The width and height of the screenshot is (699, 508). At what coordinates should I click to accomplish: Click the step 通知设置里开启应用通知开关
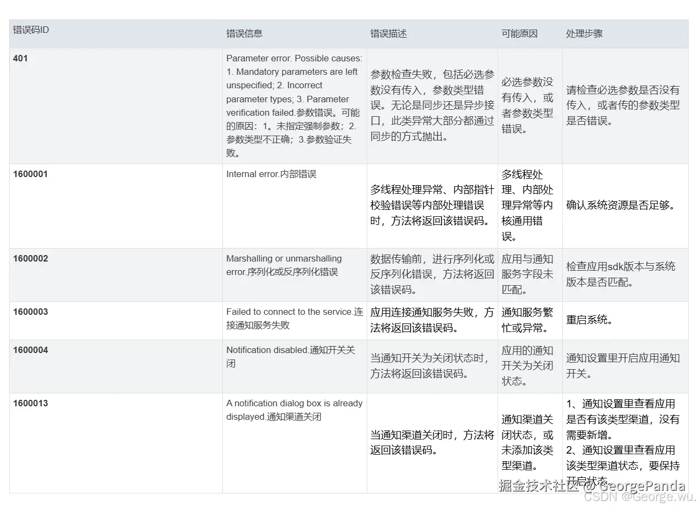coord(625,366)
